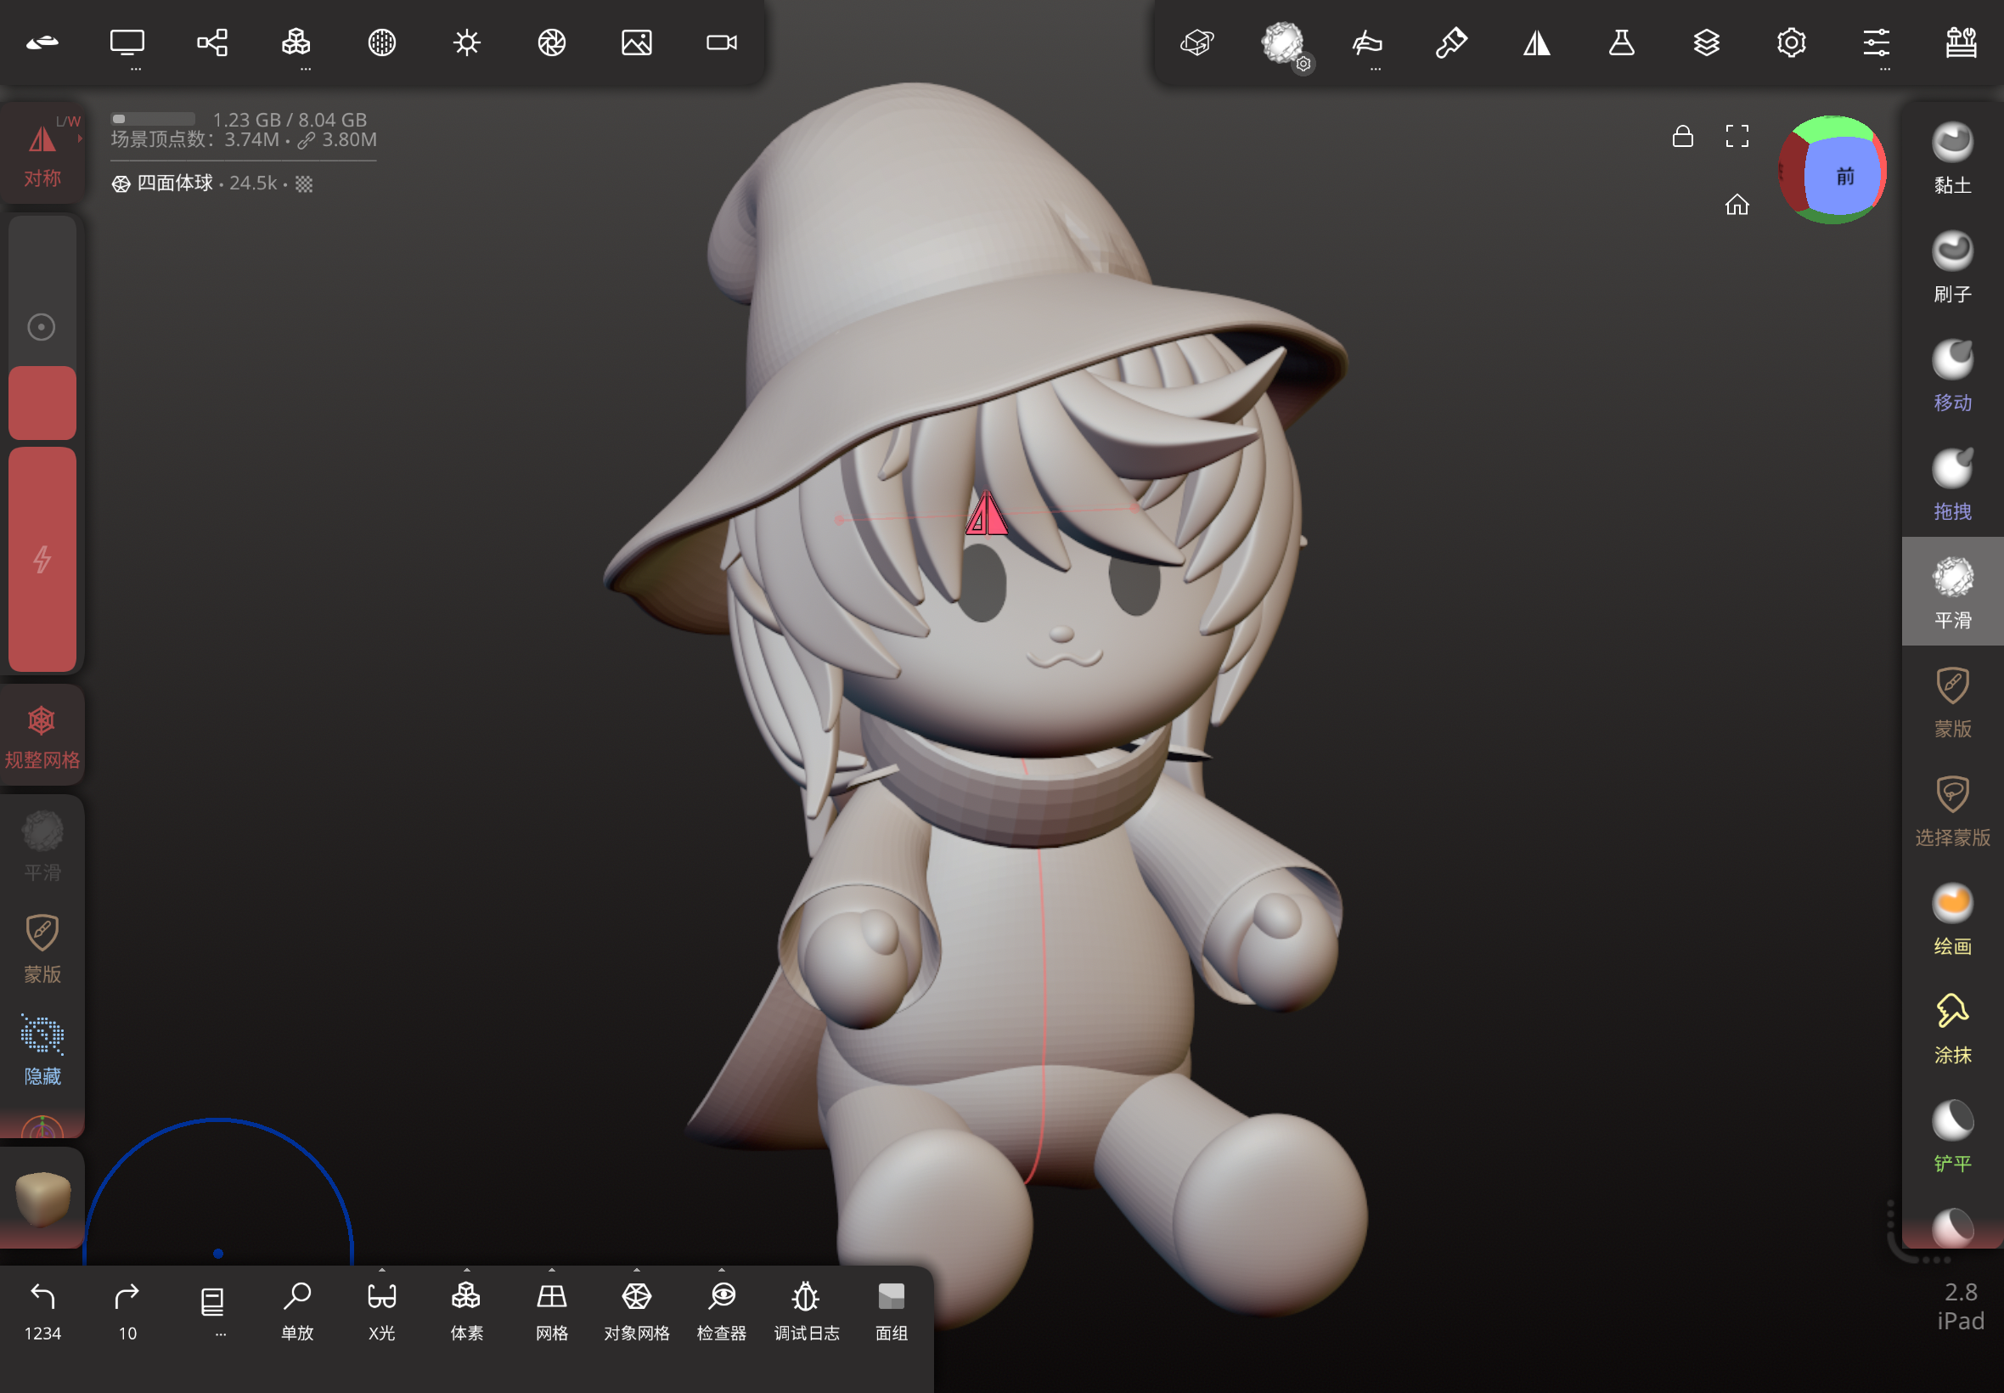Open the layers panel
This screenshot has width=2004, height=1393.
click(1707, 42)
